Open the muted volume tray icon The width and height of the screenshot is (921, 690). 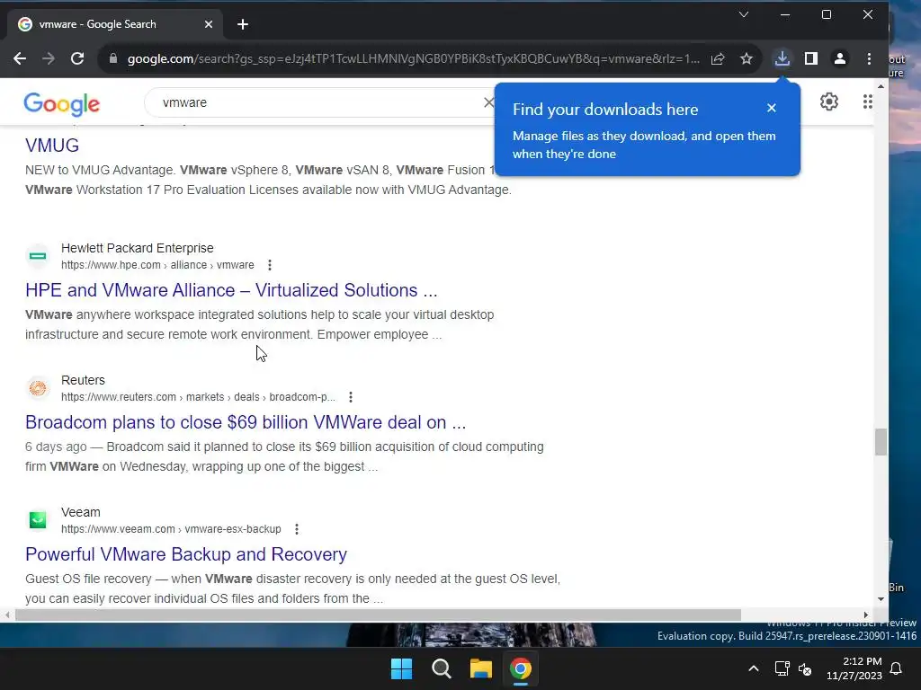pyautogui.click(x=805, y=668)
